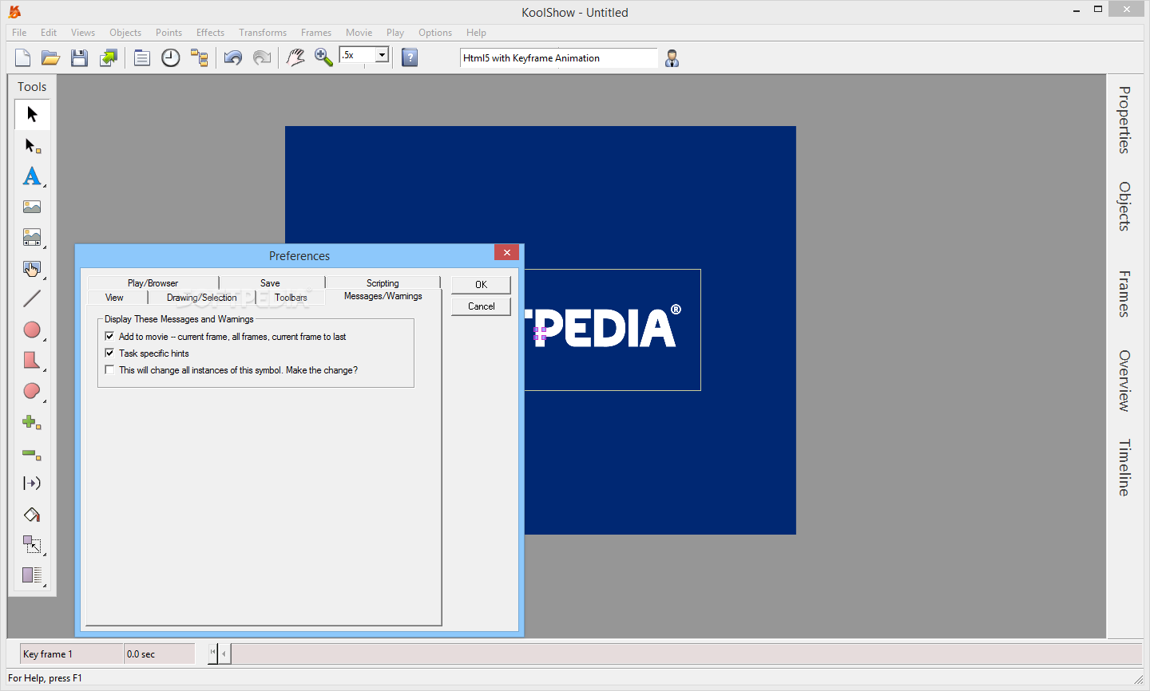Image resolution: width=1150 pixels, height=691 pixels.
Task: Switch to the Play/Browser preferences tab
Action: [x=153, y=283]
